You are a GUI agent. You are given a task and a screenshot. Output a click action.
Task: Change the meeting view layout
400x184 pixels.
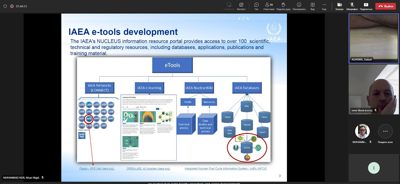tap(313, 6)
